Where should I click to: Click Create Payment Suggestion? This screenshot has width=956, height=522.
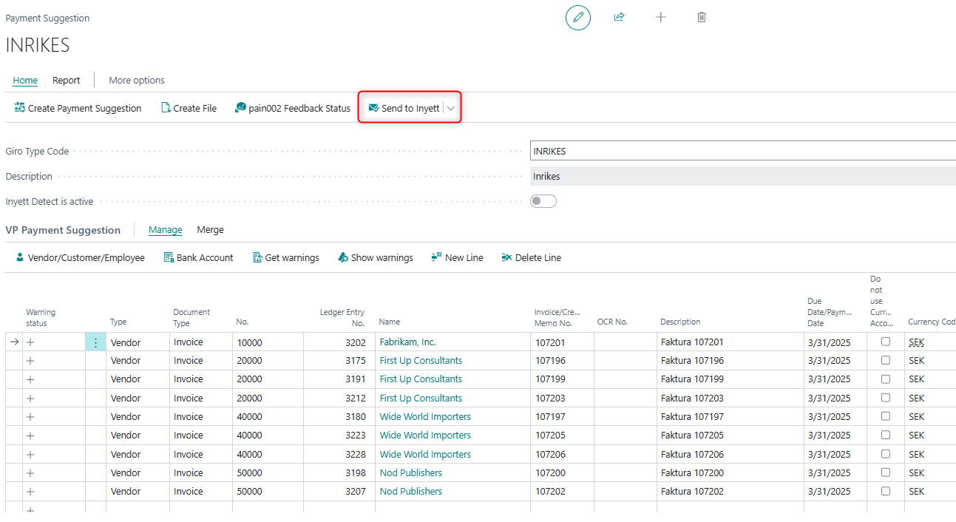(x=78, y=108)
